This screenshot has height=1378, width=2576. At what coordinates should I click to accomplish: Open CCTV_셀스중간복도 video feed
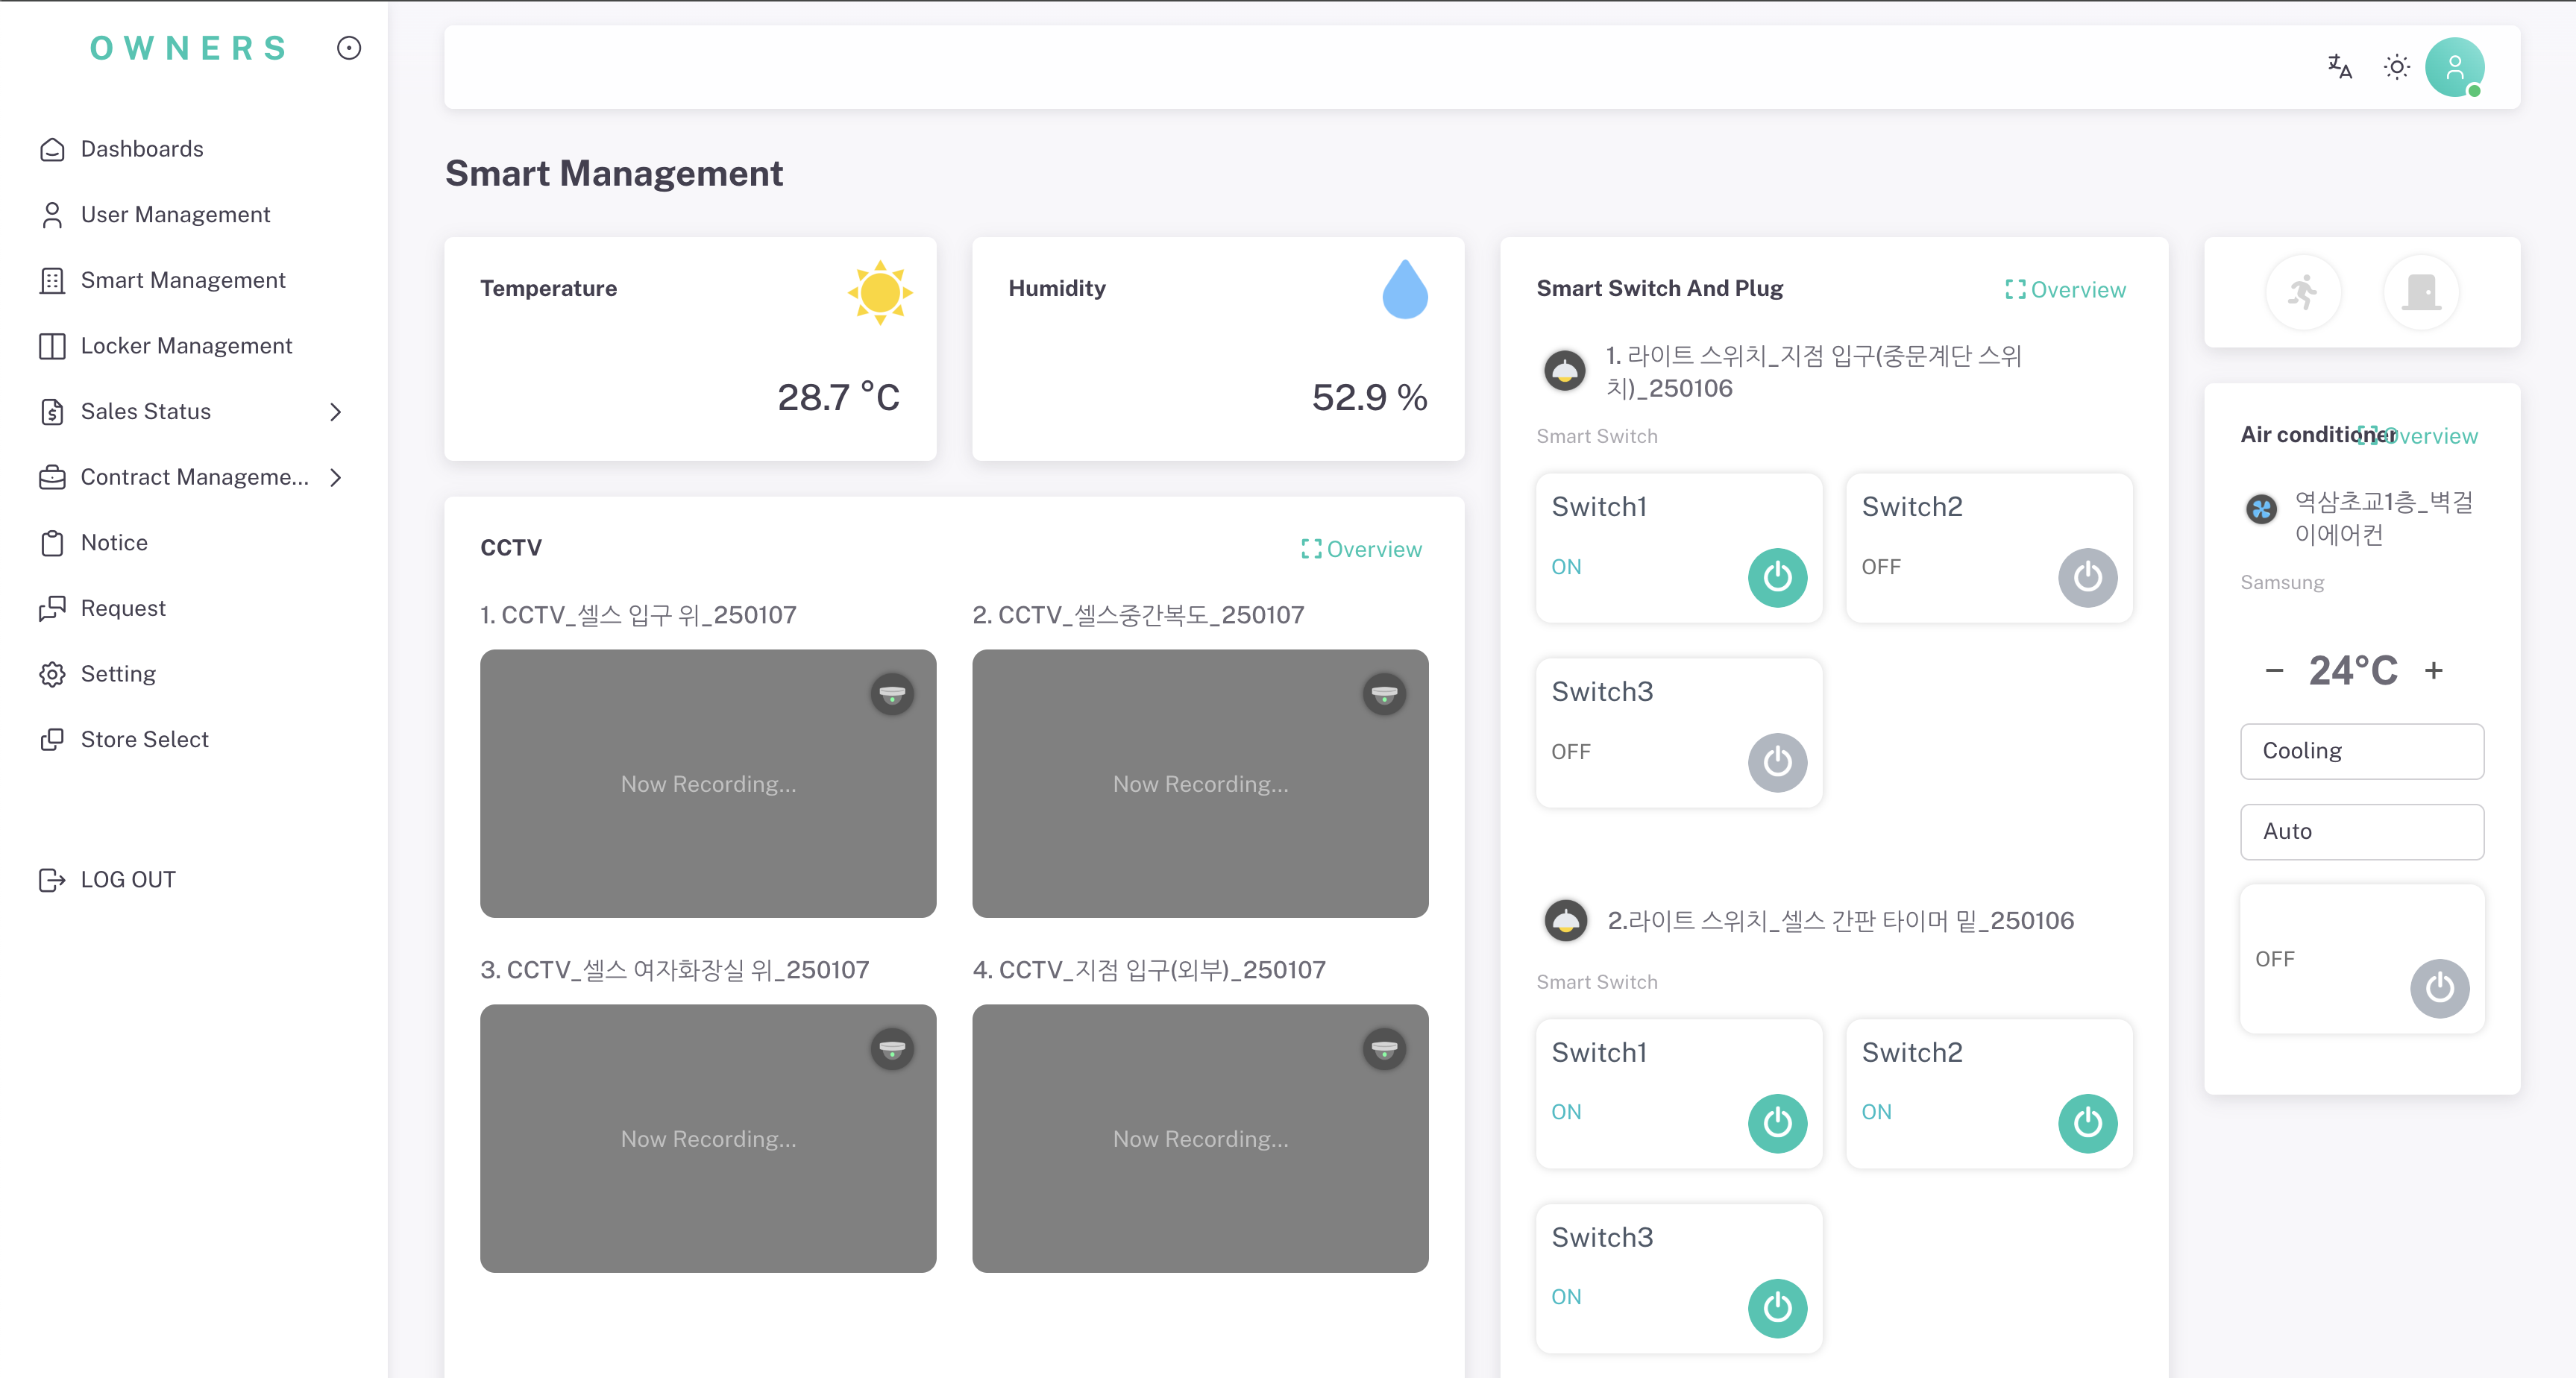click(1199, 784)
